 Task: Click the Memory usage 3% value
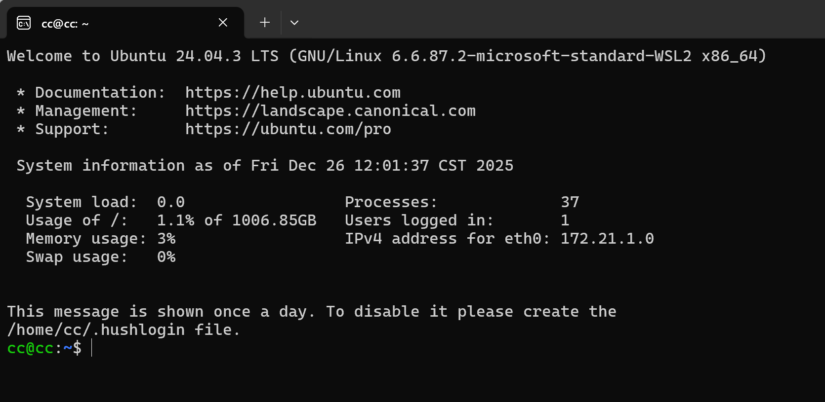click(x=166, y=239)
